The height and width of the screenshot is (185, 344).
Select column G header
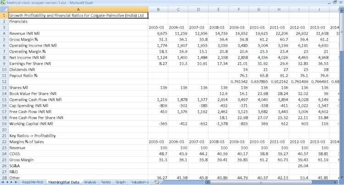tap(259, 10)
